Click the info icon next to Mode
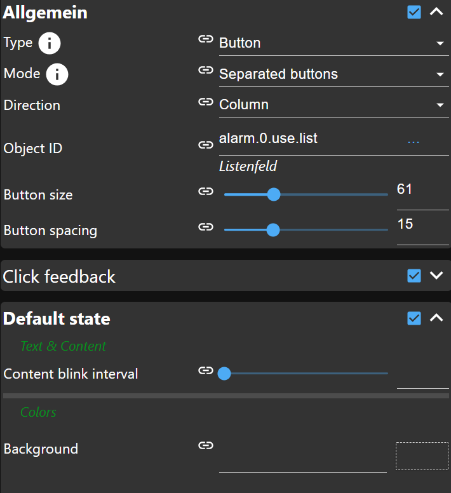451x493 pixels. tap(57, 74)
